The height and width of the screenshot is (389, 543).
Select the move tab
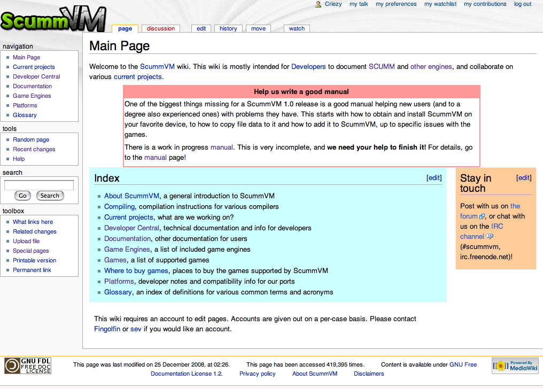[x=258, y=29]
